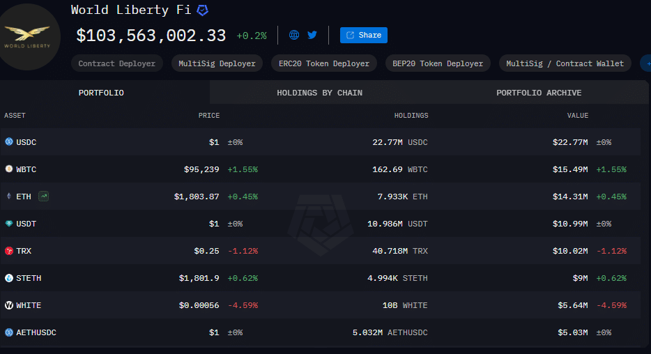
Task: Select the WHITE token icon
Action: 9,305
